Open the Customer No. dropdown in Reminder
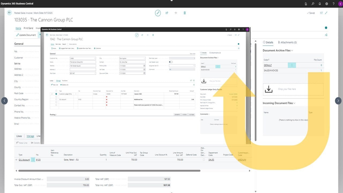Viewport: 343px width, 193px height. 95,58
